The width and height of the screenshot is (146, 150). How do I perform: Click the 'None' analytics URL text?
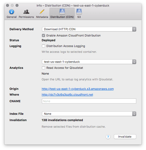click(45, 74)
